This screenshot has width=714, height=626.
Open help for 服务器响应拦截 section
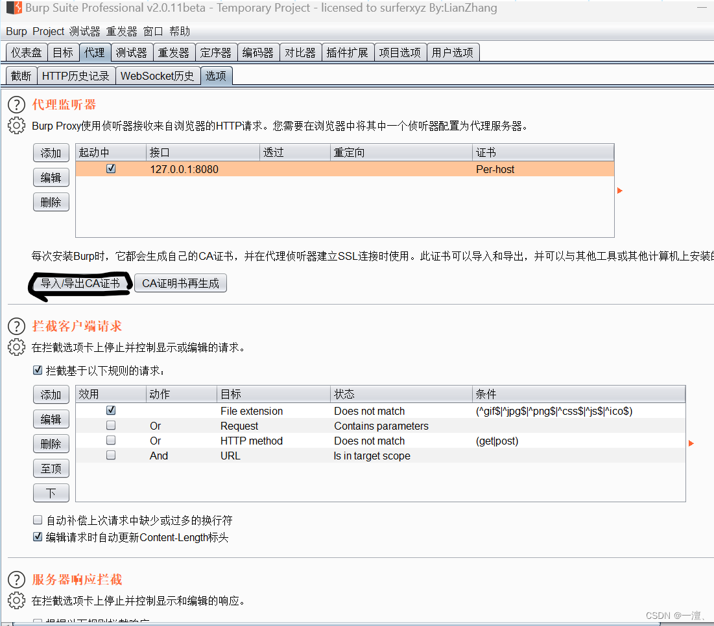click(x=16, y=579)
